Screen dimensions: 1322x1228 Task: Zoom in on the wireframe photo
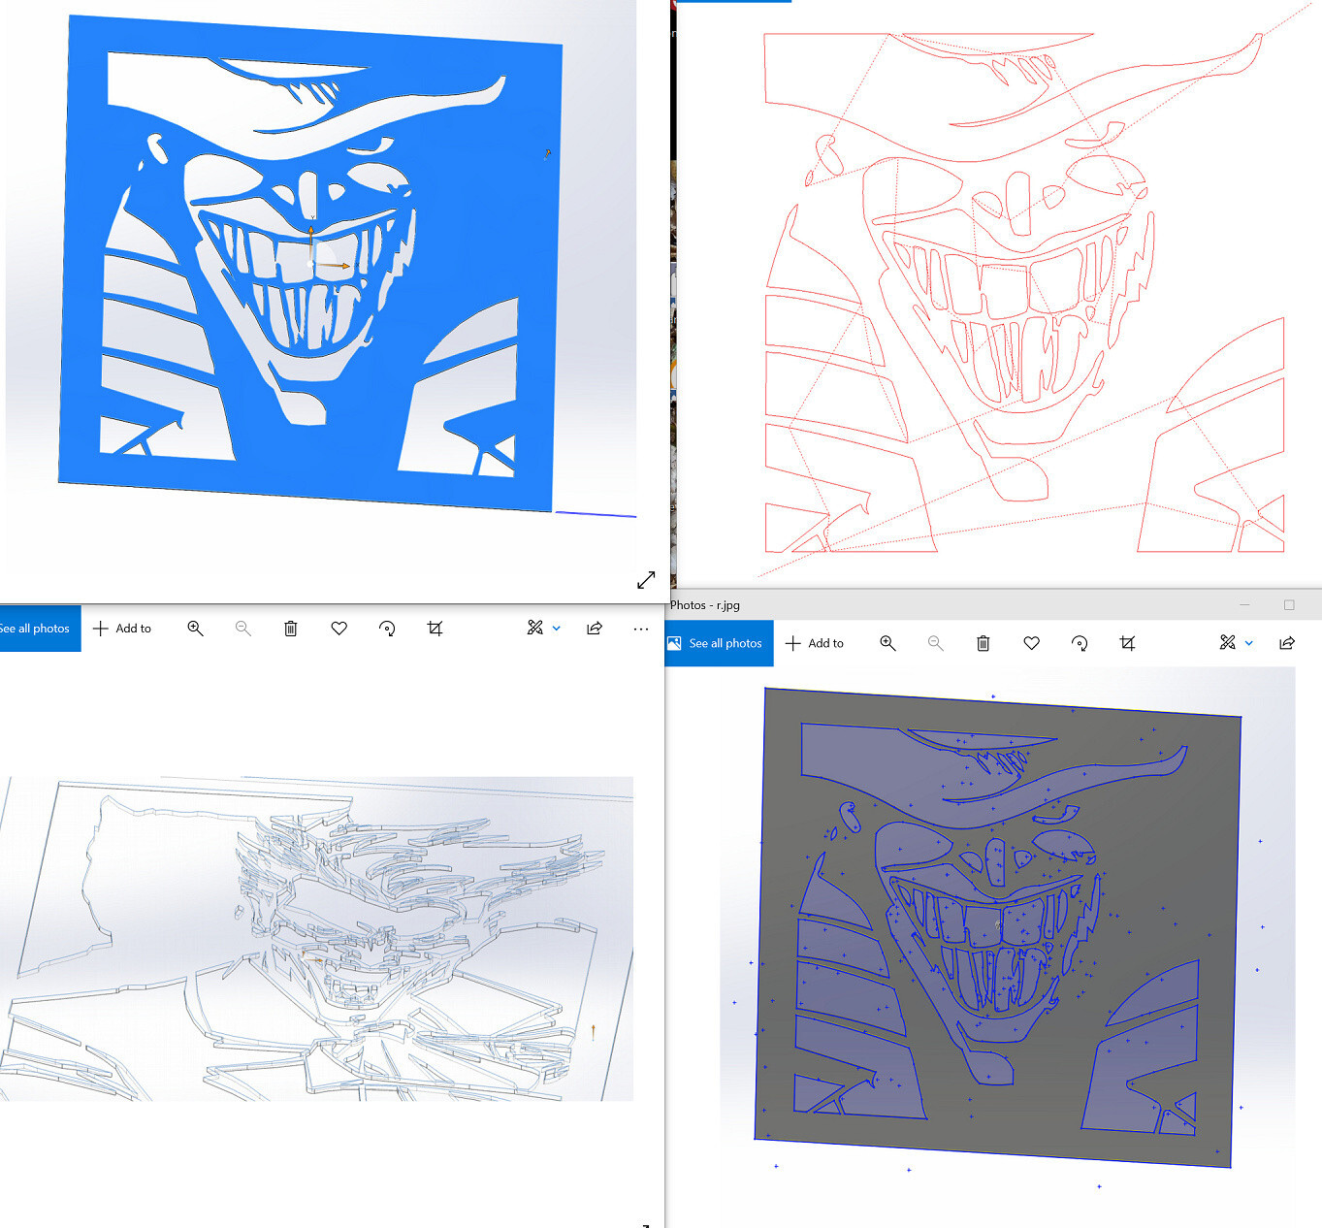point(195,629)
